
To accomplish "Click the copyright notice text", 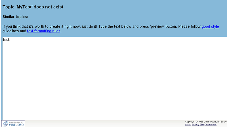I will click(206, 122).
